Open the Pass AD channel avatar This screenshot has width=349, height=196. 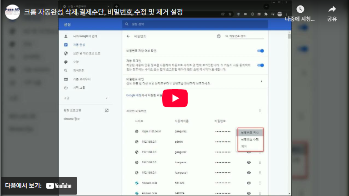[12, 12]
